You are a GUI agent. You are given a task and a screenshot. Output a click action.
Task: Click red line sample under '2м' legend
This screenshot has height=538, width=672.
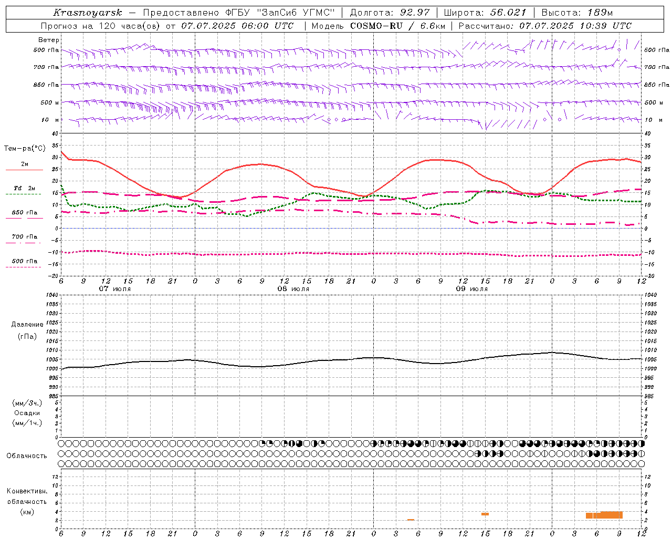coord(24,170)
